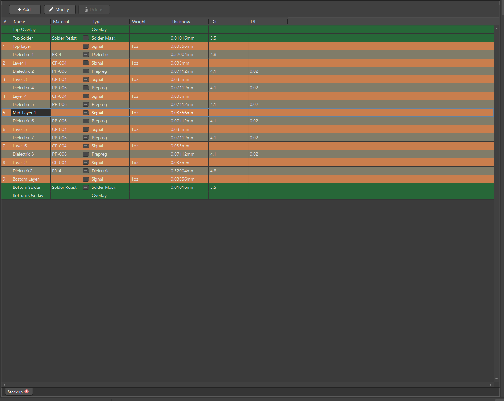Screen dimensions: 504x401
Task: Click the Dk column header
Action: [x=228, y=22]
